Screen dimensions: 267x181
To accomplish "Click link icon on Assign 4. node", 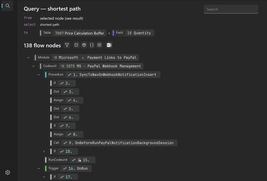I will coord(69,100).
